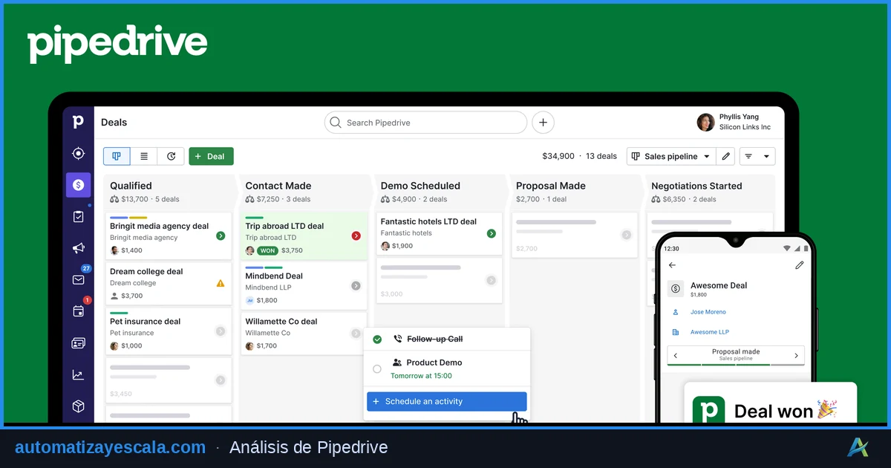Uncheck the completed Follow-up Call activity

click(x=377, y=339)
